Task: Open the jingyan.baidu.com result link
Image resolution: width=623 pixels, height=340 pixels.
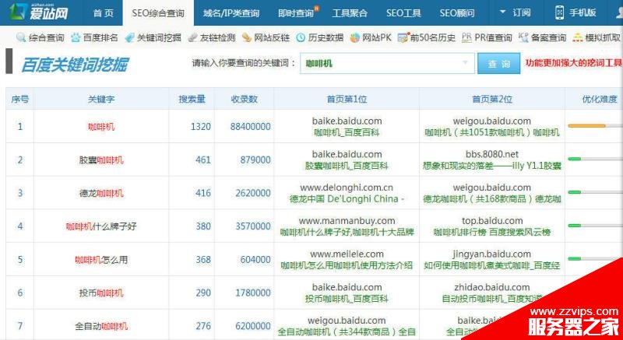Action: (492, 254)
